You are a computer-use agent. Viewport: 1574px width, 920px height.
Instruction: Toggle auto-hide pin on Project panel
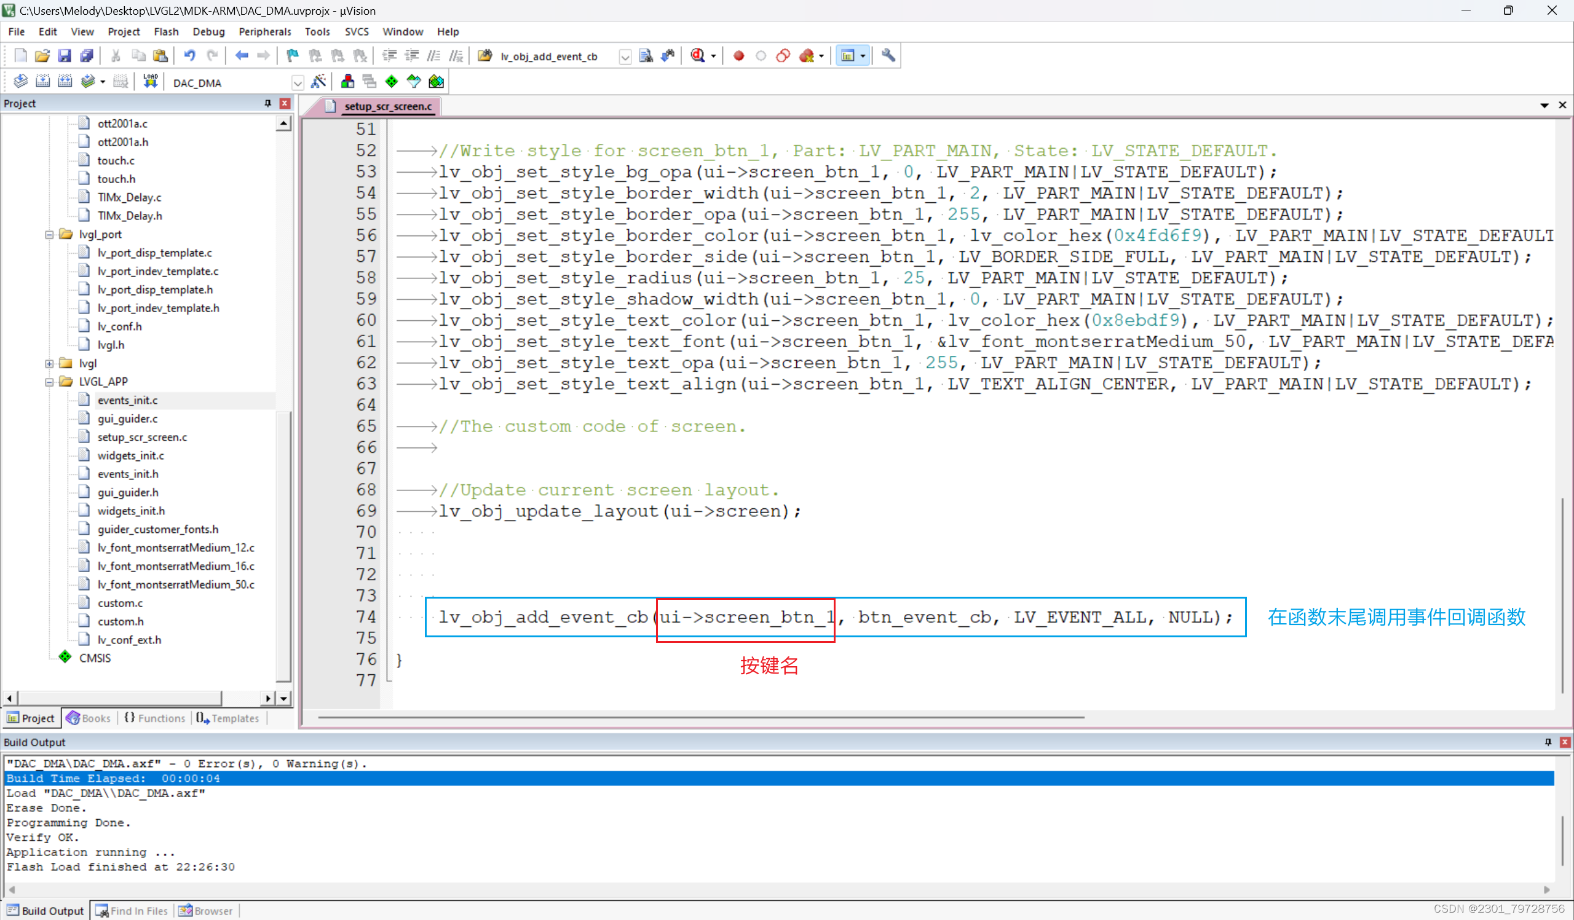[267, 103]
